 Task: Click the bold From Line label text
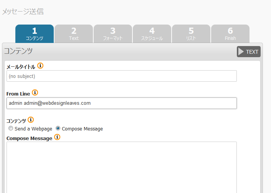point(18,94)
